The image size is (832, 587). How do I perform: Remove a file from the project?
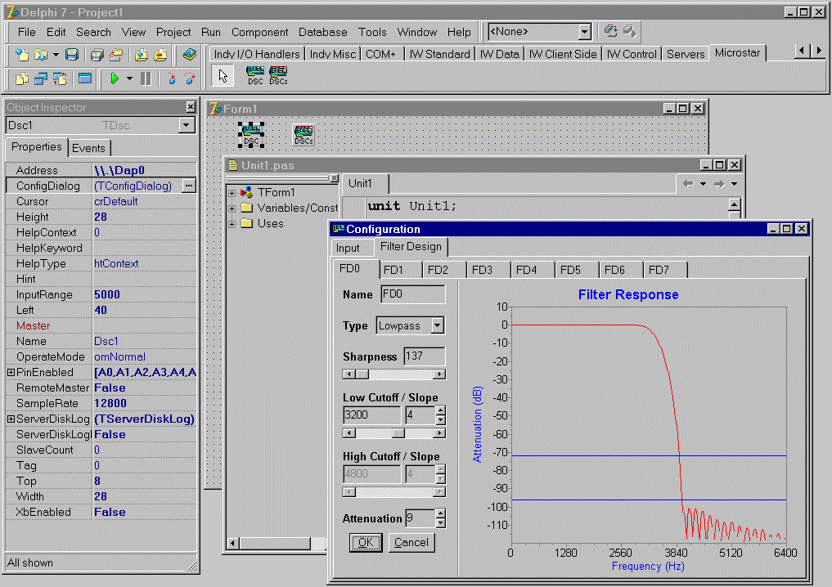(160, 55)
